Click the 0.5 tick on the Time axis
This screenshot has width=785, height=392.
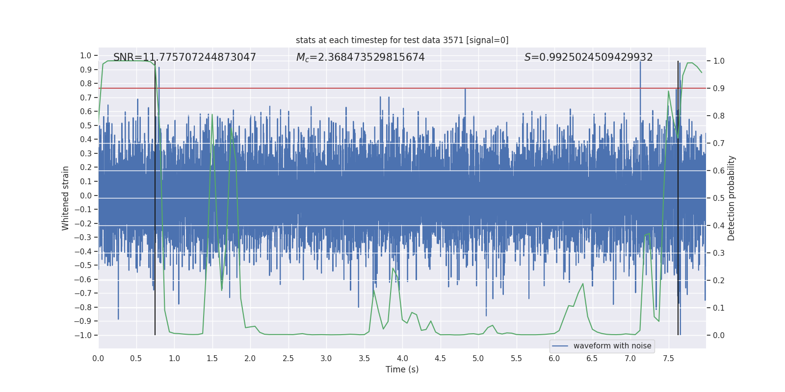(x=136, y=358)
